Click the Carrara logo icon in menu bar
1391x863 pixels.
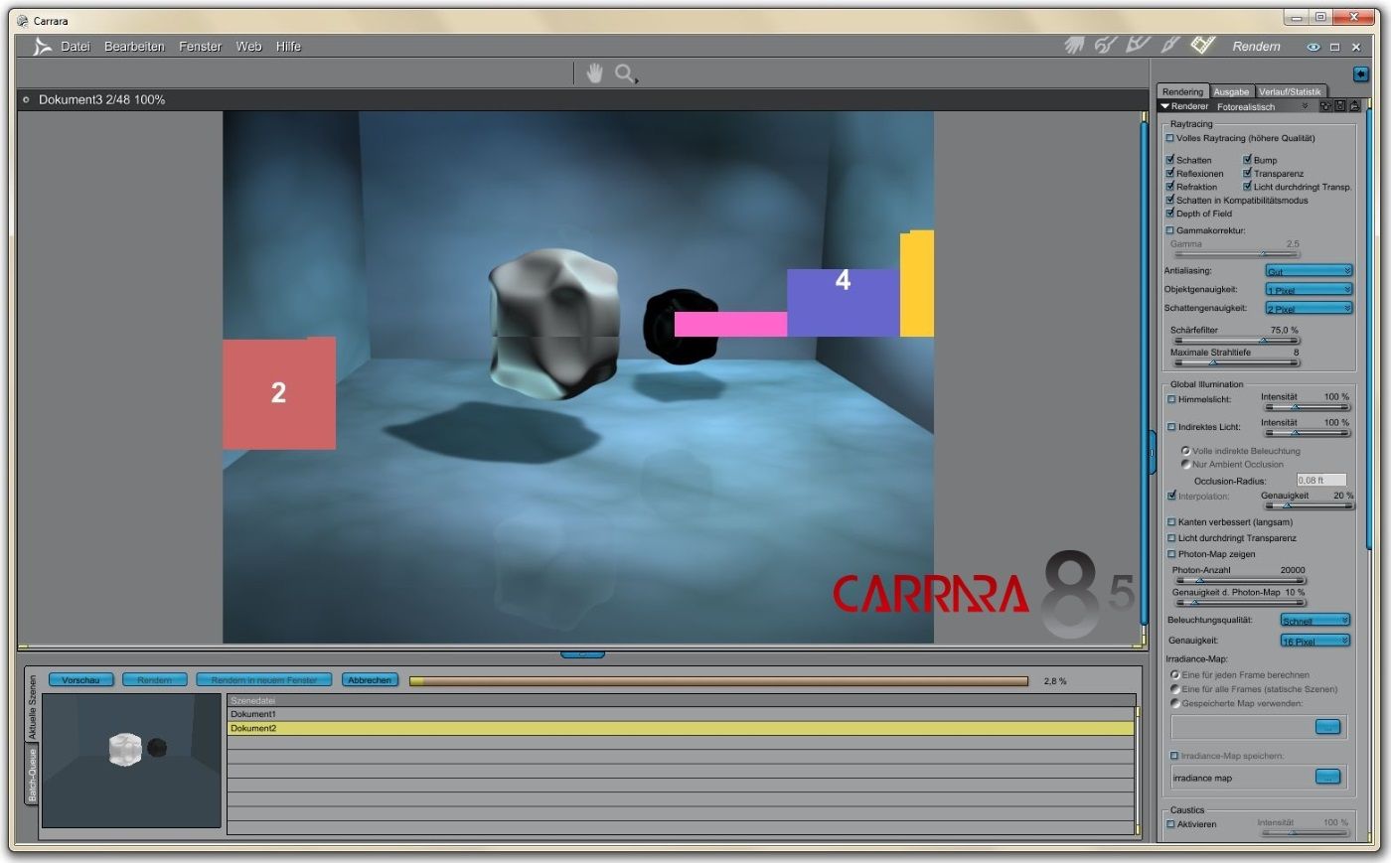click(x=42, y=47)
